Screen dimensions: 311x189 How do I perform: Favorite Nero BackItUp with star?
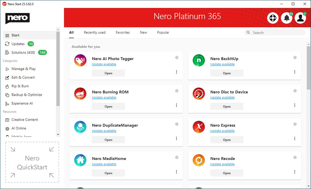(295, 57)
